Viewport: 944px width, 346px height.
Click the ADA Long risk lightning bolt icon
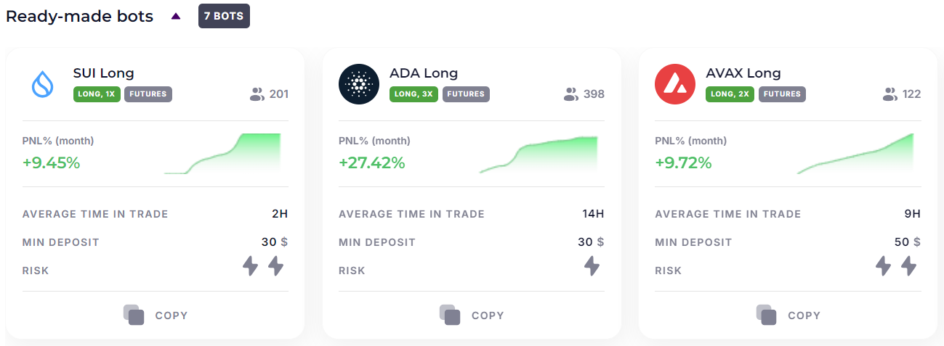[x=592, y=266]
